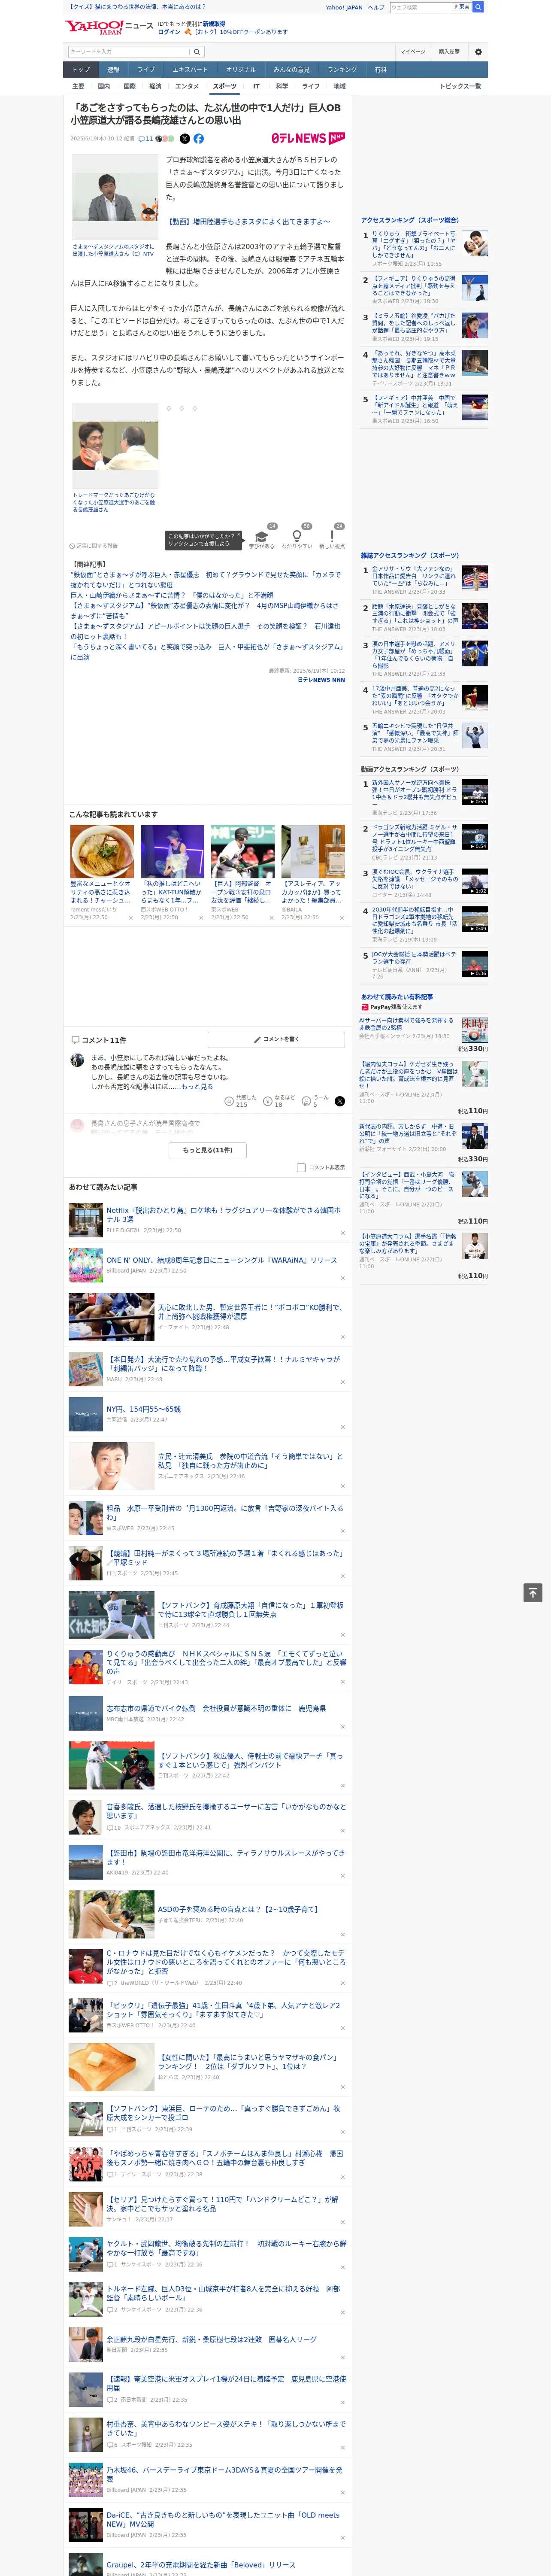Open the エキスパート navigation tab
The height and width of the screenshot is (2576, 551).
tap(190, 70)
